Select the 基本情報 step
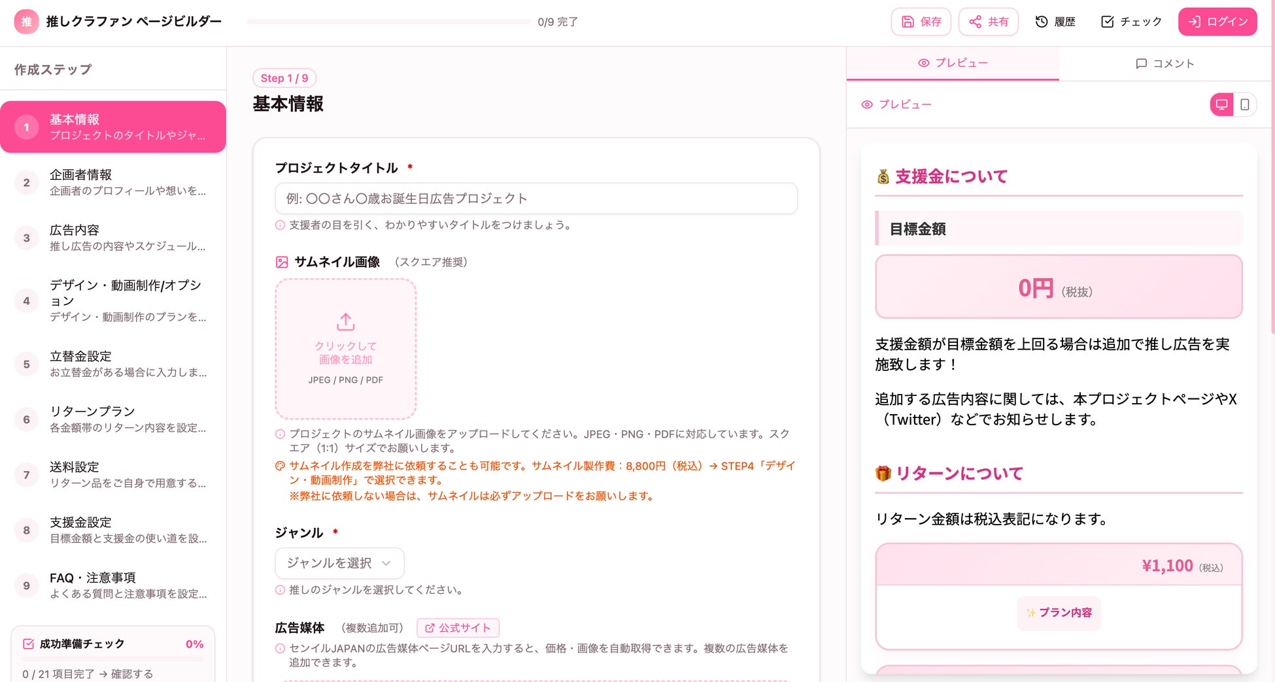This screenshot has height=682, width=1275. pyautogui.click(x=113, y=127)
